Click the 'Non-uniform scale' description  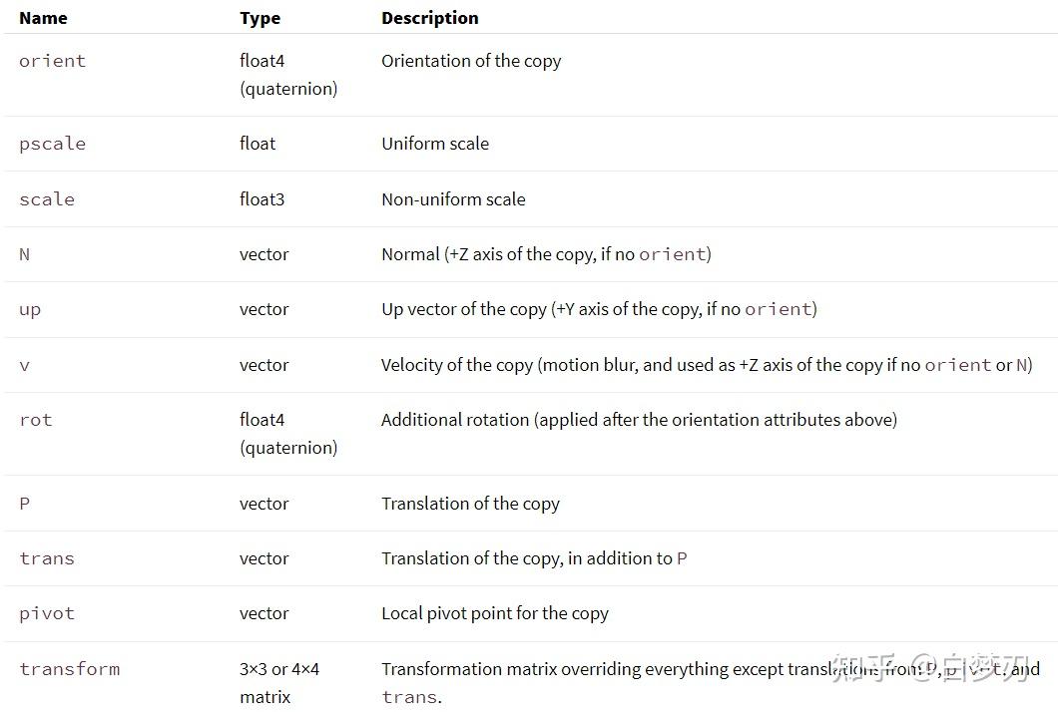click(453, 199)
